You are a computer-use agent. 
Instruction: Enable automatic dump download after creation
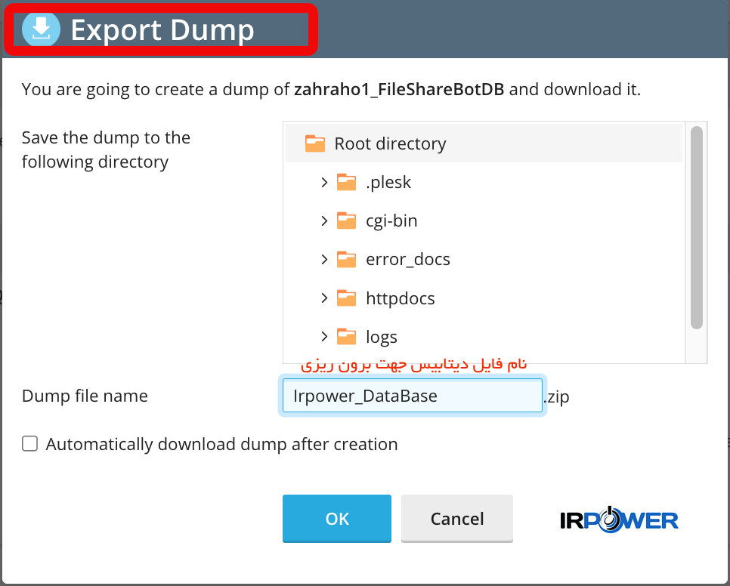(x=29, y=444)
